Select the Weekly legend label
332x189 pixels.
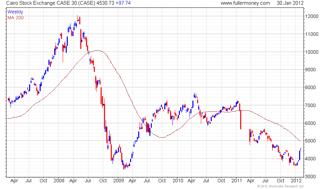(x=15, y=12)
